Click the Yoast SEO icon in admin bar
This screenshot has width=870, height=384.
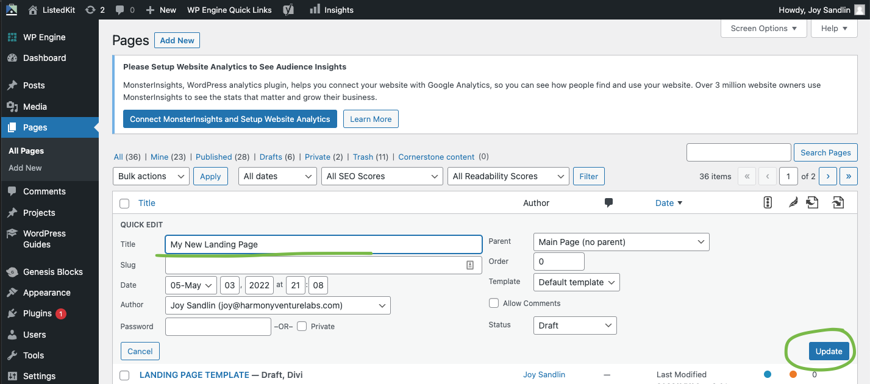(289, 10)
